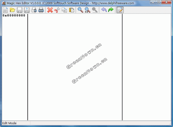
Task: Copy selection with the two-pages icon
Action: click(x=64, y=10)
